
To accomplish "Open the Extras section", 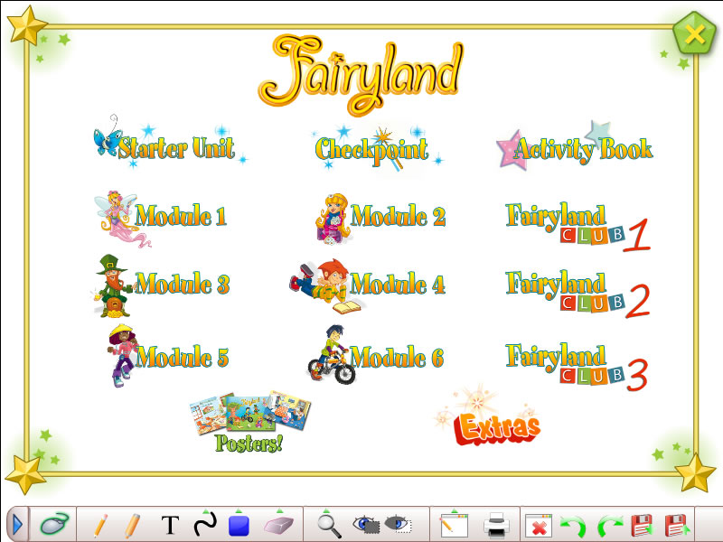I will pos(495,426).
